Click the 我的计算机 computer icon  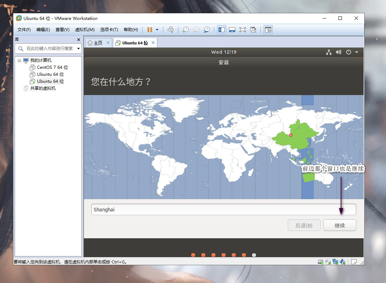click(x=26, y=60)
